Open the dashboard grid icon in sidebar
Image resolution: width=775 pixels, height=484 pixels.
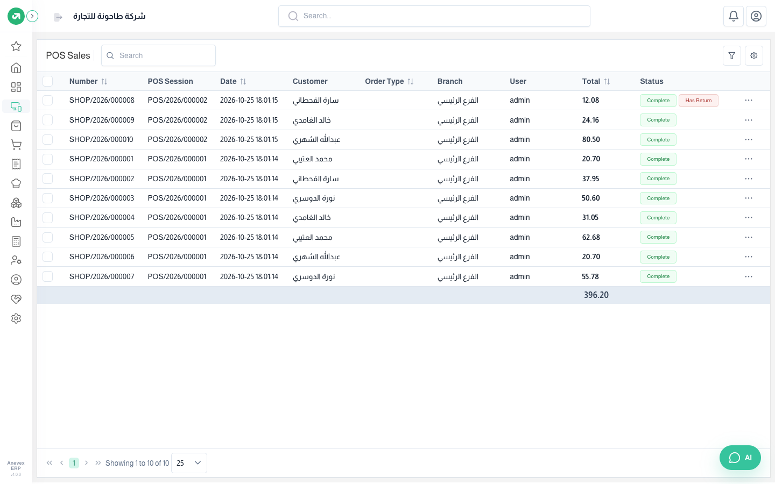[x=16, y=87]
